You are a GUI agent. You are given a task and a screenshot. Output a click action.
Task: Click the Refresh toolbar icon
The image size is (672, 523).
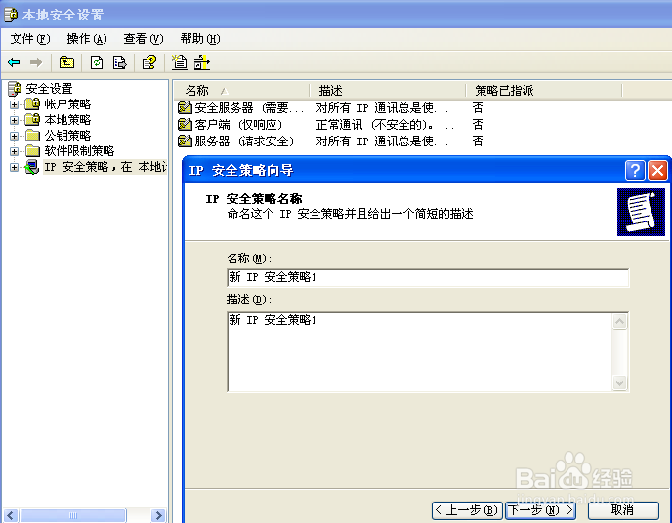click(x=97, y=62)
